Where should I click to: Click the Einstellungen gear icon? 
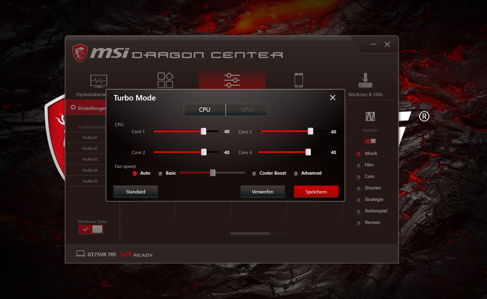[x=73, y=107]
